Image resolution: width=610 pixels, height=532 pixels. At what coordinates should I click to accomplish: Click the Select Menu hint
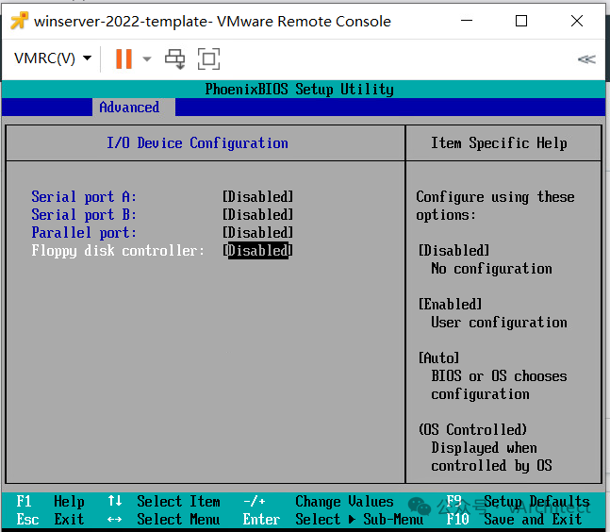164,519
